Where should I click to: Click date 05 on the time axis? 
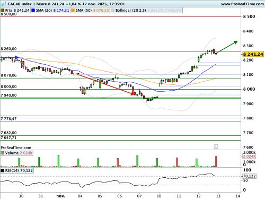[x=100, y=196]
